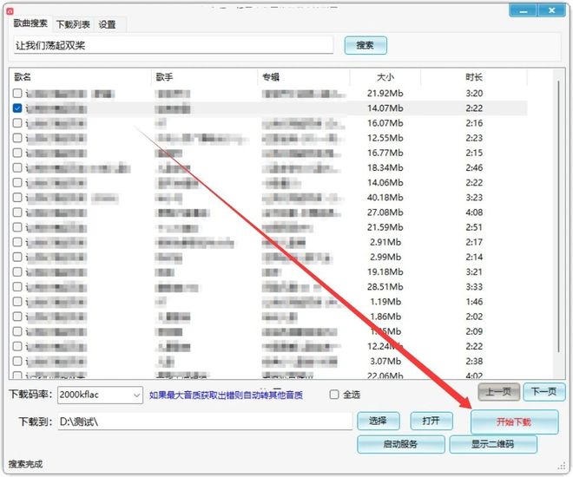Check the box for the 14.06Mb song
Screen dimensions: 573x477
(17, 182)
